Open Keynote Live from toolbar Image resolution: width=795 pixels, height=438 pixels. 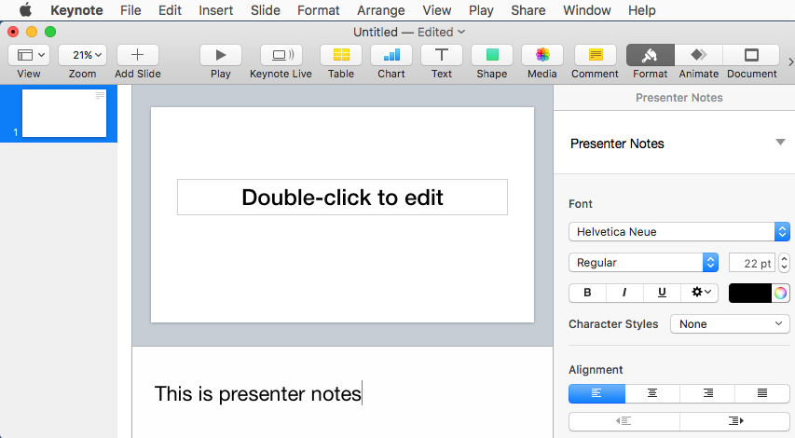[x=281, y=55]
